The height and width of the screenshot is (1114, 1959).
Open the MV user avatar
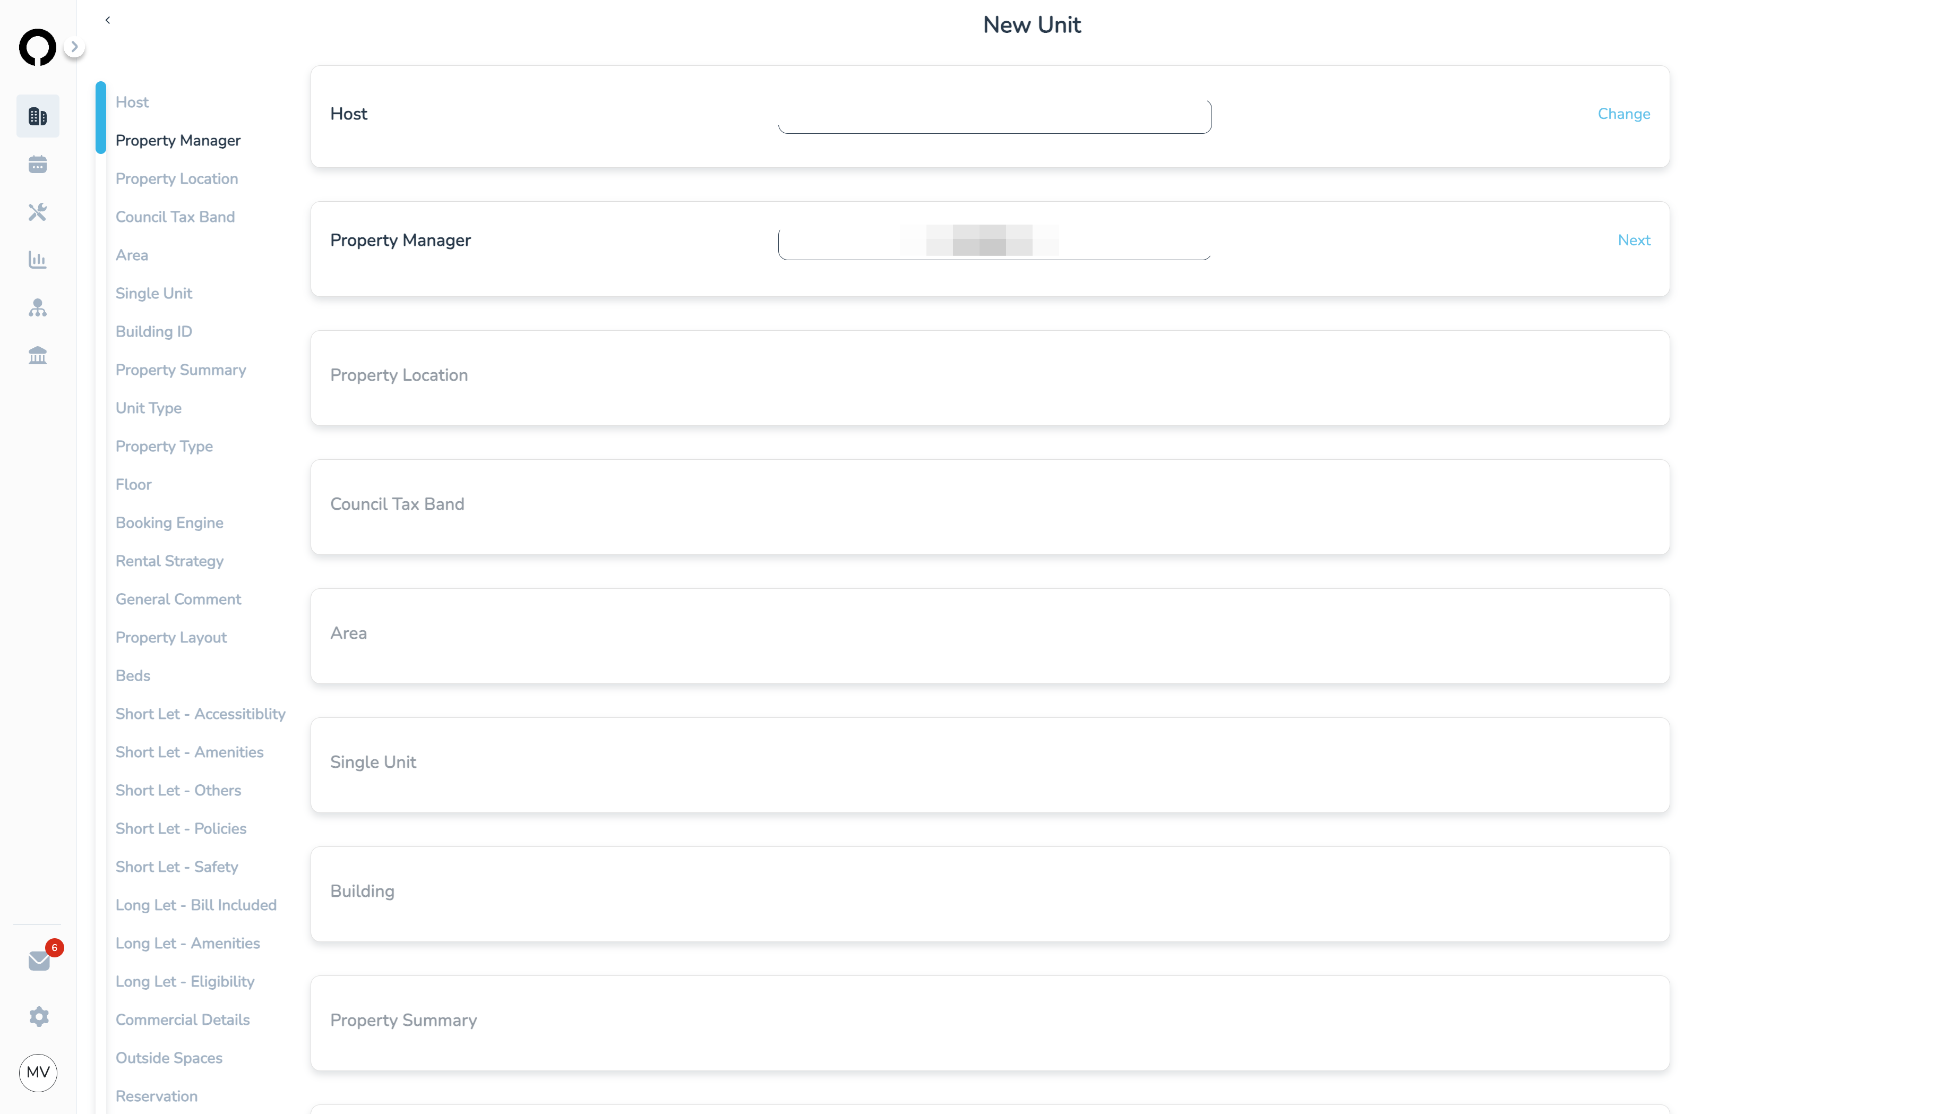click(x=38, y=1072)
